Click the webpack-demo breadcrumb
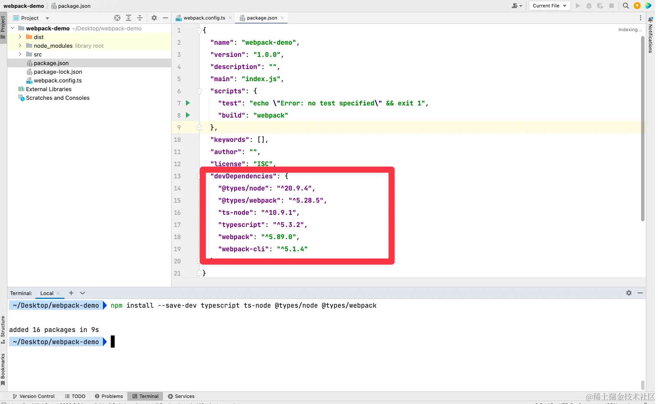 [x=24, y=6]
